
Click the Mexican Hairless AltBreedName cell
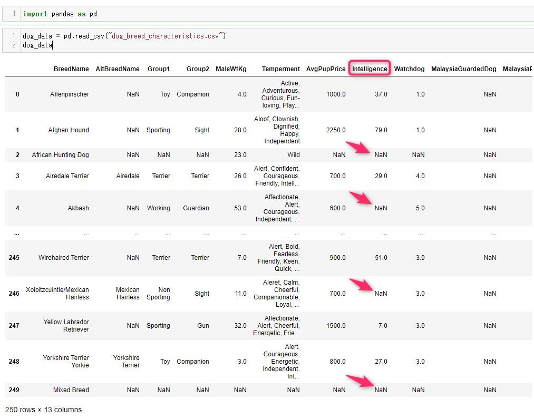(x=128, y=294)
